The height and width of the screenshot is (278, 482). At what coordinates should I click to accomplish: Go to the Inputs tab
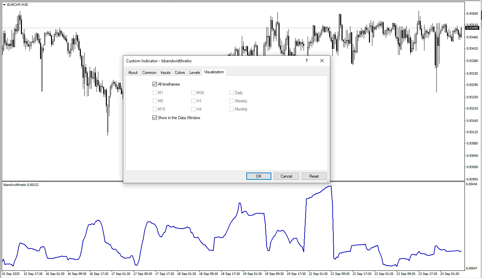point(165,73)
